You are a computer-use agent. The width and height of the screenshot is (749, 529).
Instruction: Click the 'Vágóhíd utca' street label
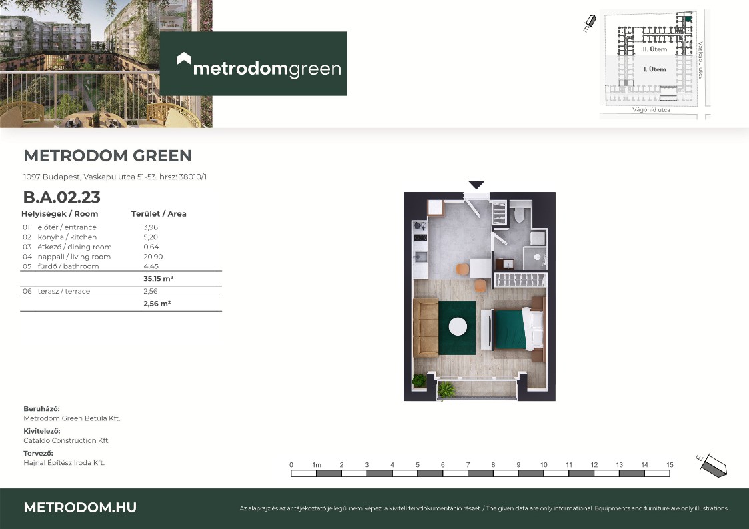(x=651, y=110)
